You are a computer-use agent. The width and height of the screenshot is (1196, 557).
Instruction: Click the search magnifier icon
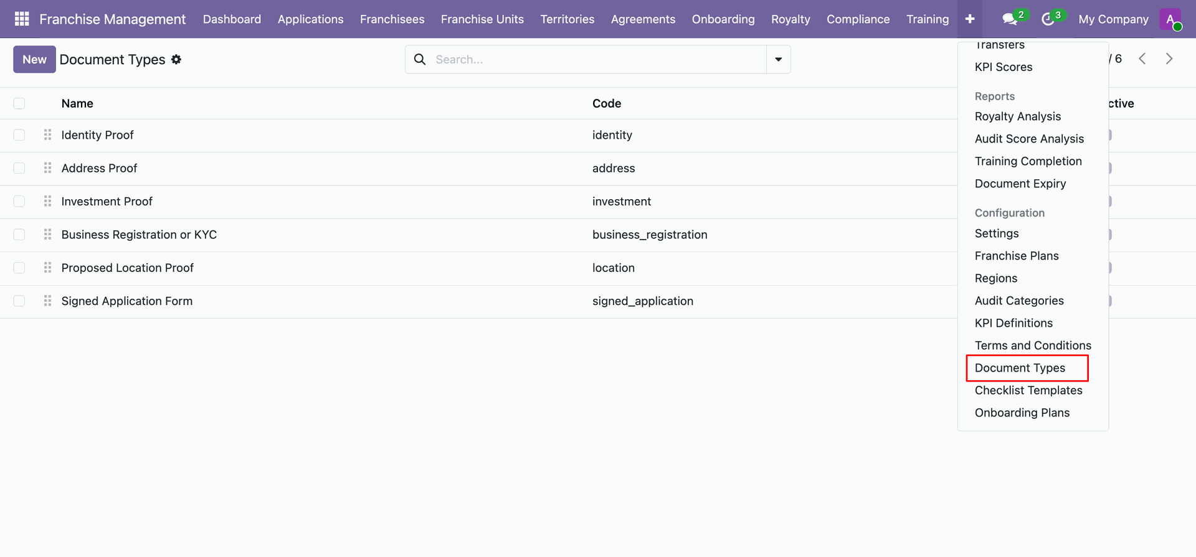pyautogui.click(x=420, y=59)
